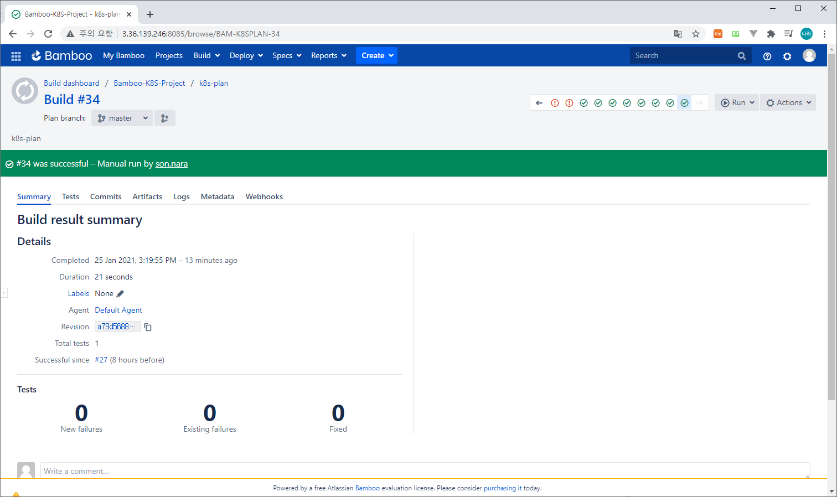Switch to the Logs tab
This screenshot has width=837, height=497.
point(182,196)
